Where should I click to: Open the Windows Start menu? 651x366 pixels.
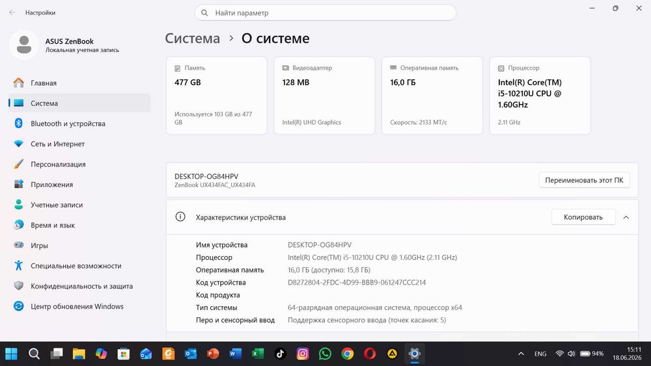[x=11, y=354]
